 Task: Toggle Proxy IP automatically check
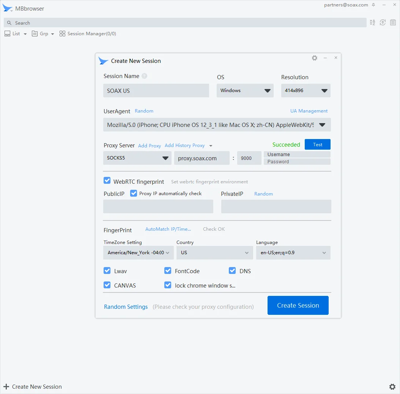point(134,193)
